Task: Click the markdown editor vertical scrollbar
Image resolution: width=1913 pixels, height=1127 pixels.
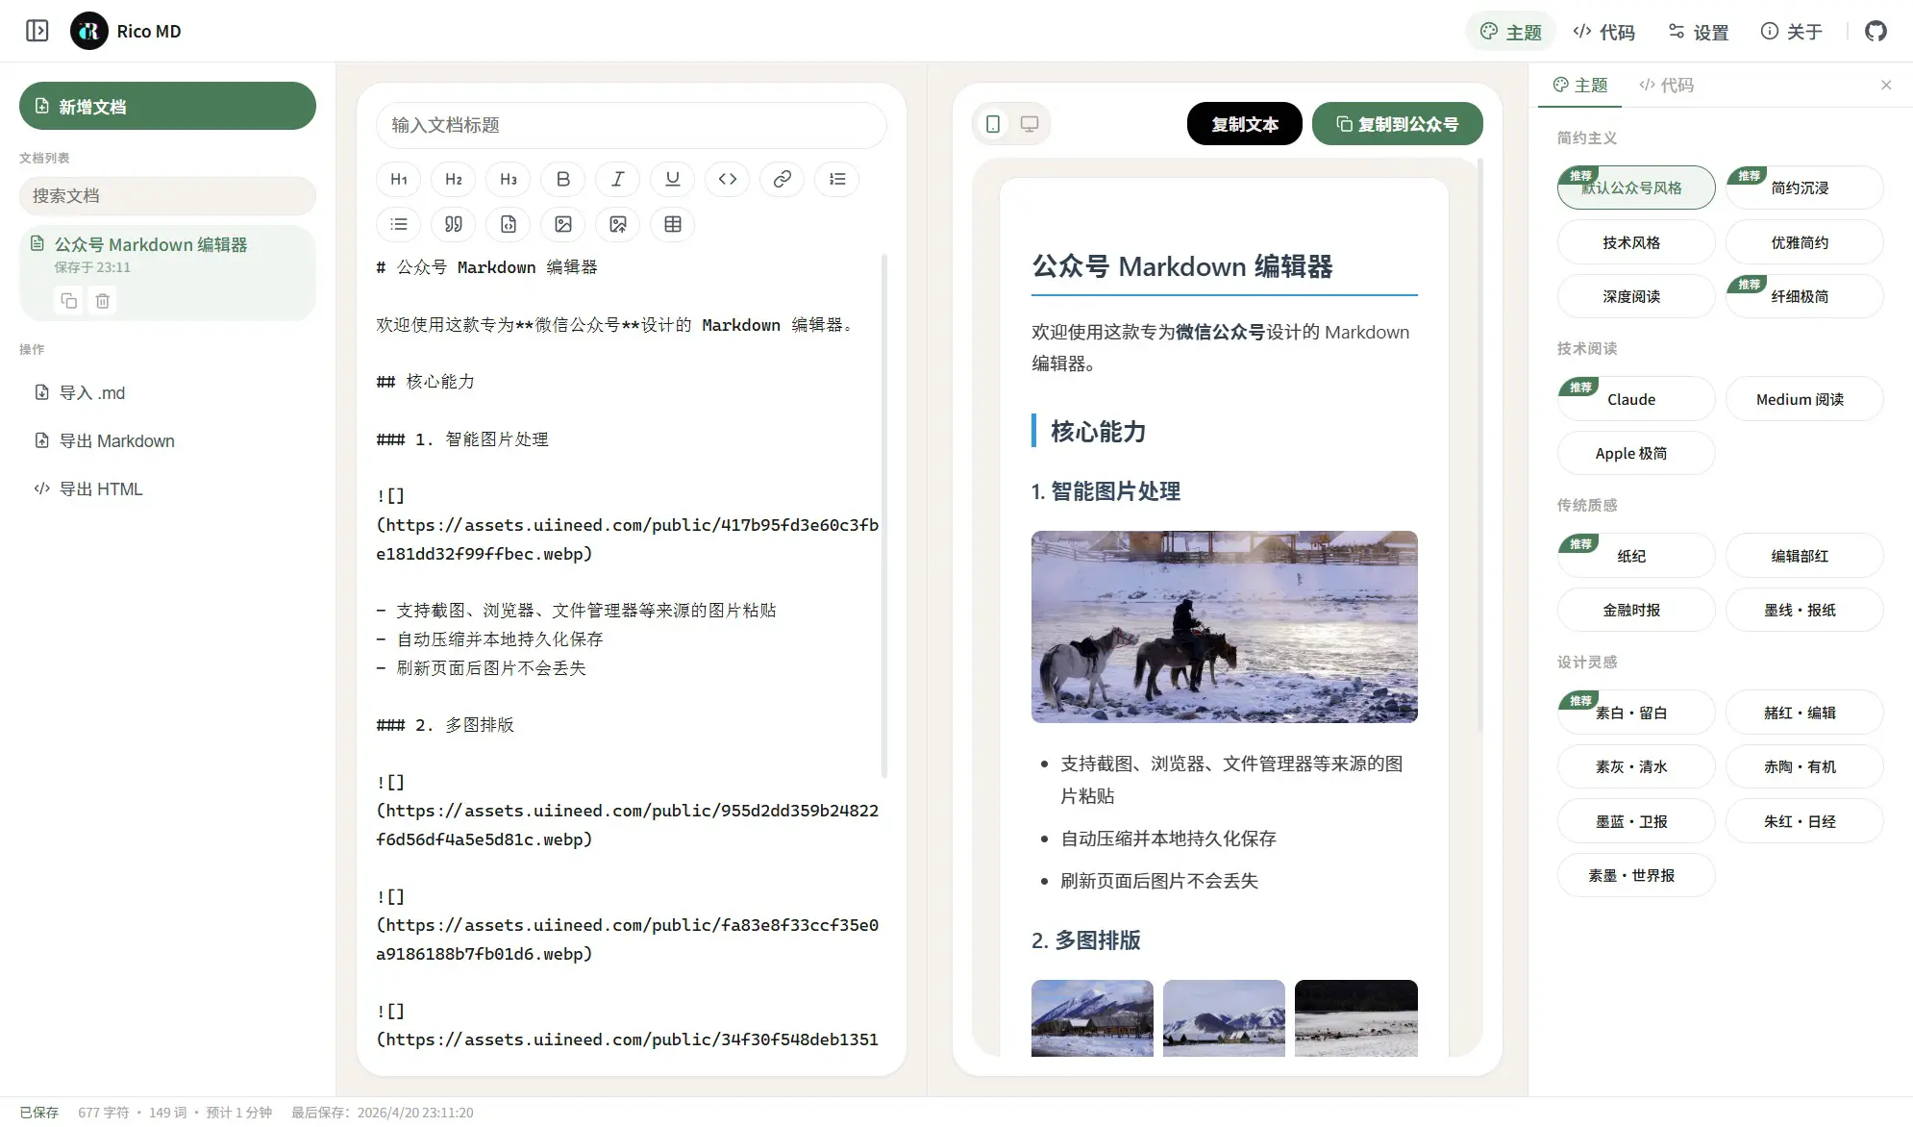Action: [x=884, y=515]
